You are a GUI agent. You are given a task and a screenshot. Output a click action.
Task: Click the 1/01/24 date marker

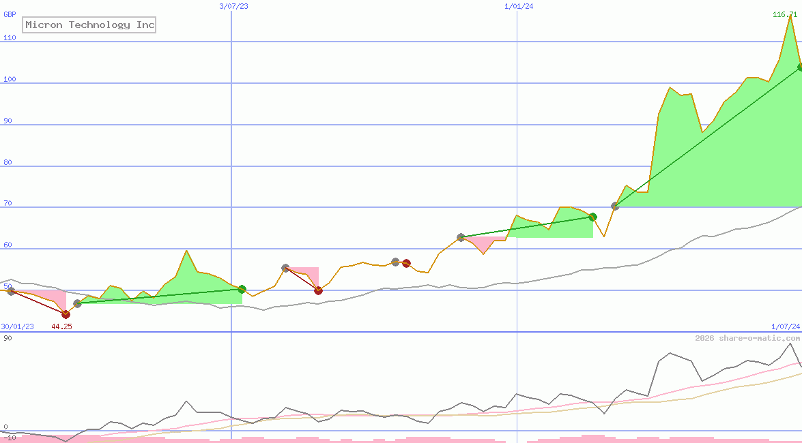(518, 6)
